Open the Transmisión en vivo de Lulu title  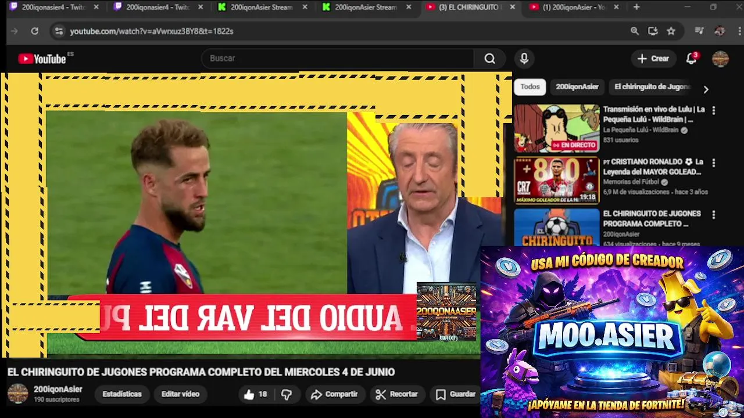tap(654, 114)
